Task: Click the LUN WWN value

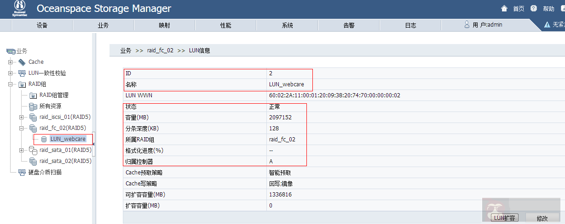Action: [334, 95]
